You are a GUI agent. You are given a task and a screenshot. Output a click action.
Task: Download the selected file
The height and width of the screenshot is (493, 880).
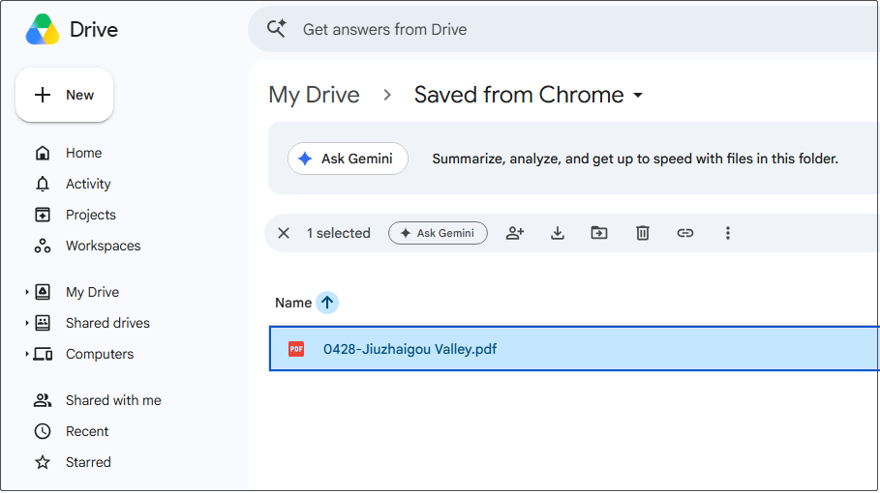tap(558, 233)
